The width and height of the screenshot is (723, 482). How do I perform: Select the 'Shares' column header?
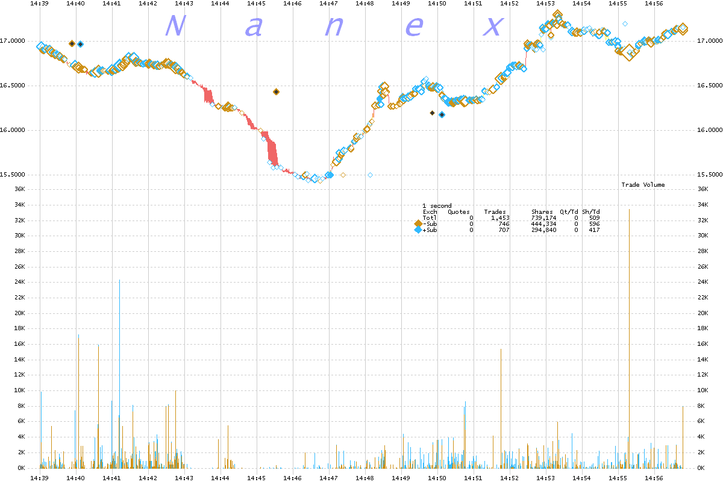pos(542,212)
